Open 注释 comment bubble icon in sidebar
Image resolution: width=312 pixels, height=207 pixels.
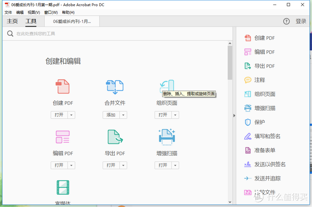[x=248, y=80]
